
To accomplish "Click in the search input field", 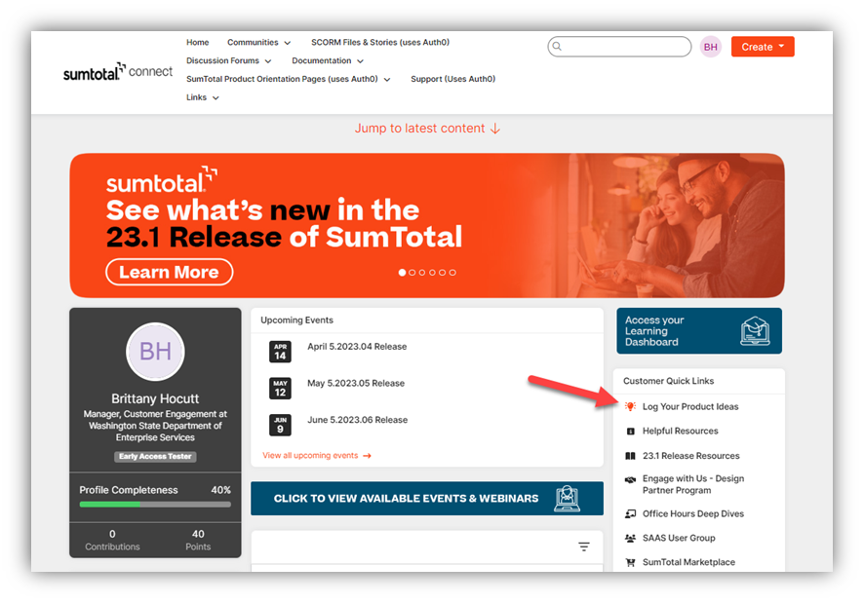I will 619,46.
